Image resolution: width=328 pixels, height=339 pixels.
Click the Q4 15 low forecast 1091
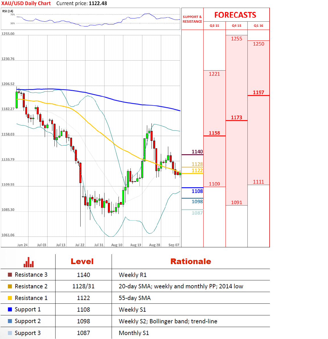pyautogui.click(x=237, y=202)
